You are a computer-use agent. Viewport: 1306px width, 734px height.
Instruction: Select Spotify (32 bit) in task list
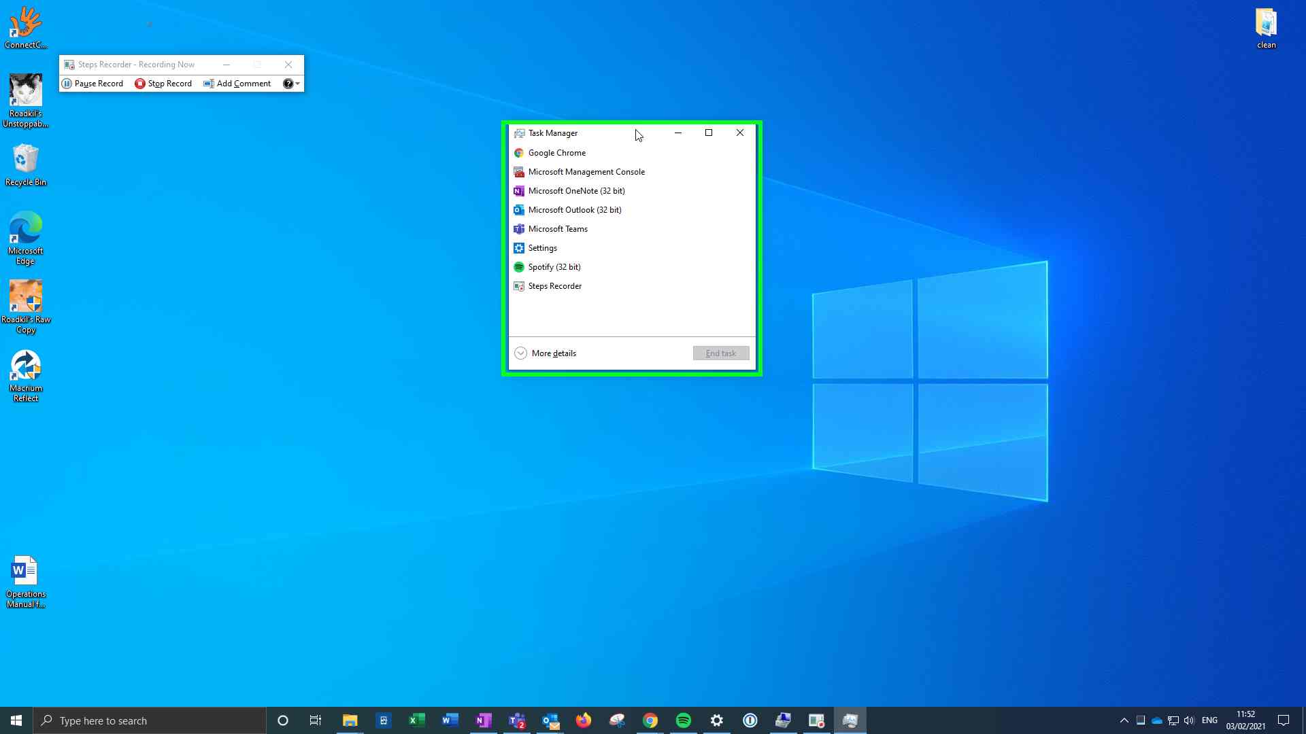pyautogui.click(x=554, y=267)
